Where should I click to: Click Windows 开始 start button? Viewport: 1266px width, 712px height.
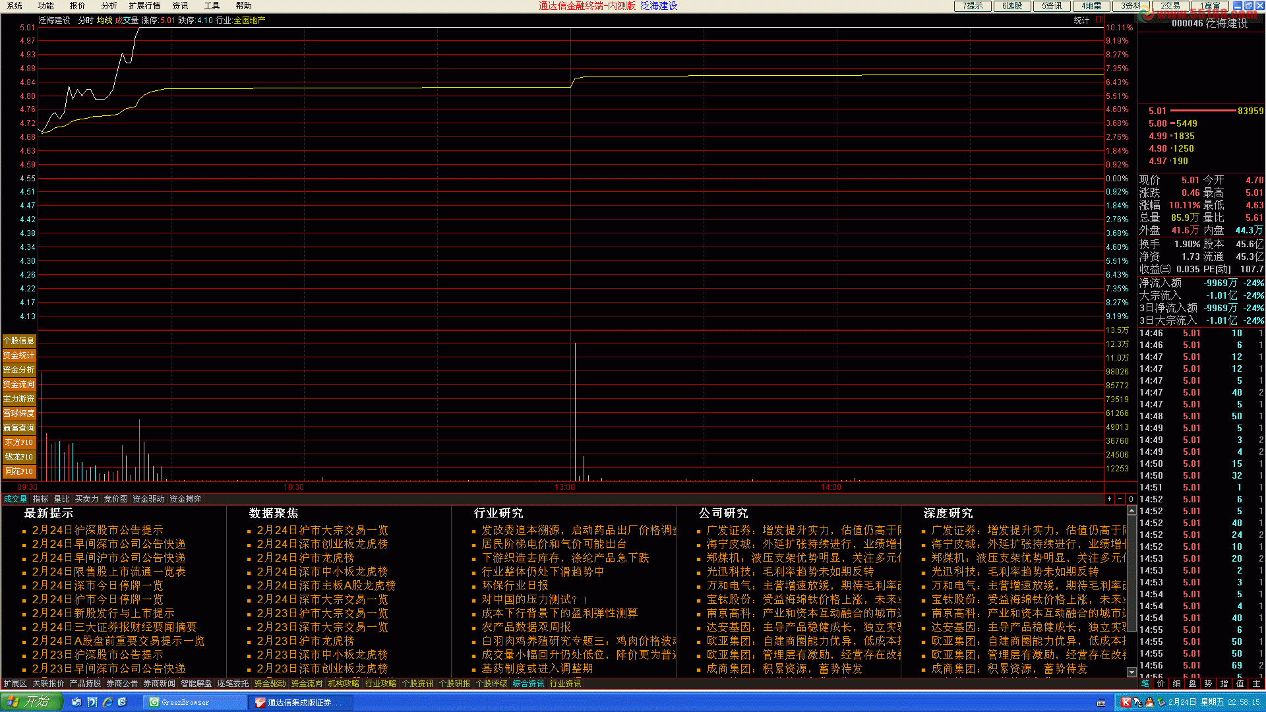coord(31,702)
